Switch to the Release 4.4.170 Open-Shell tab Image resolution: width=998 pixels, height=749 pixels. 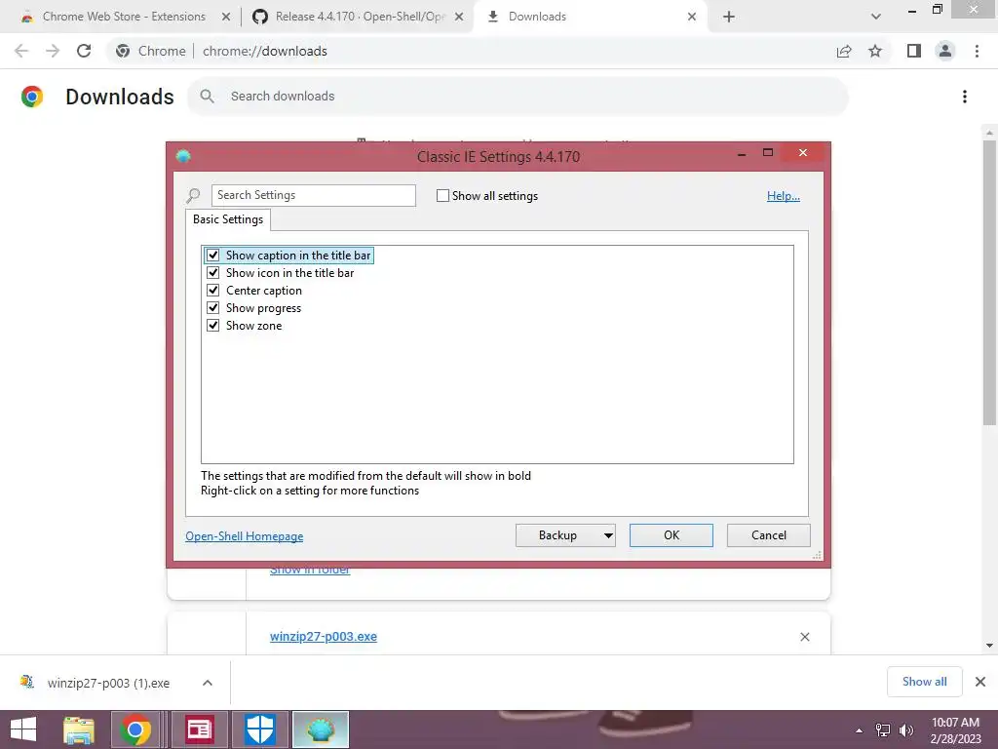tap(360, 17)
